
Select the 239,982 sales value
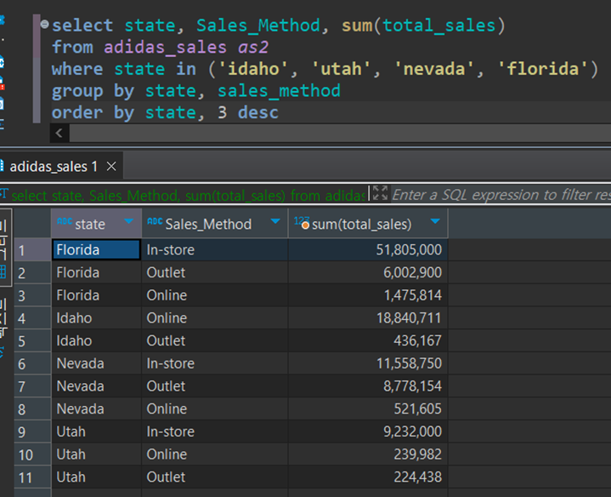coord(368,454)
